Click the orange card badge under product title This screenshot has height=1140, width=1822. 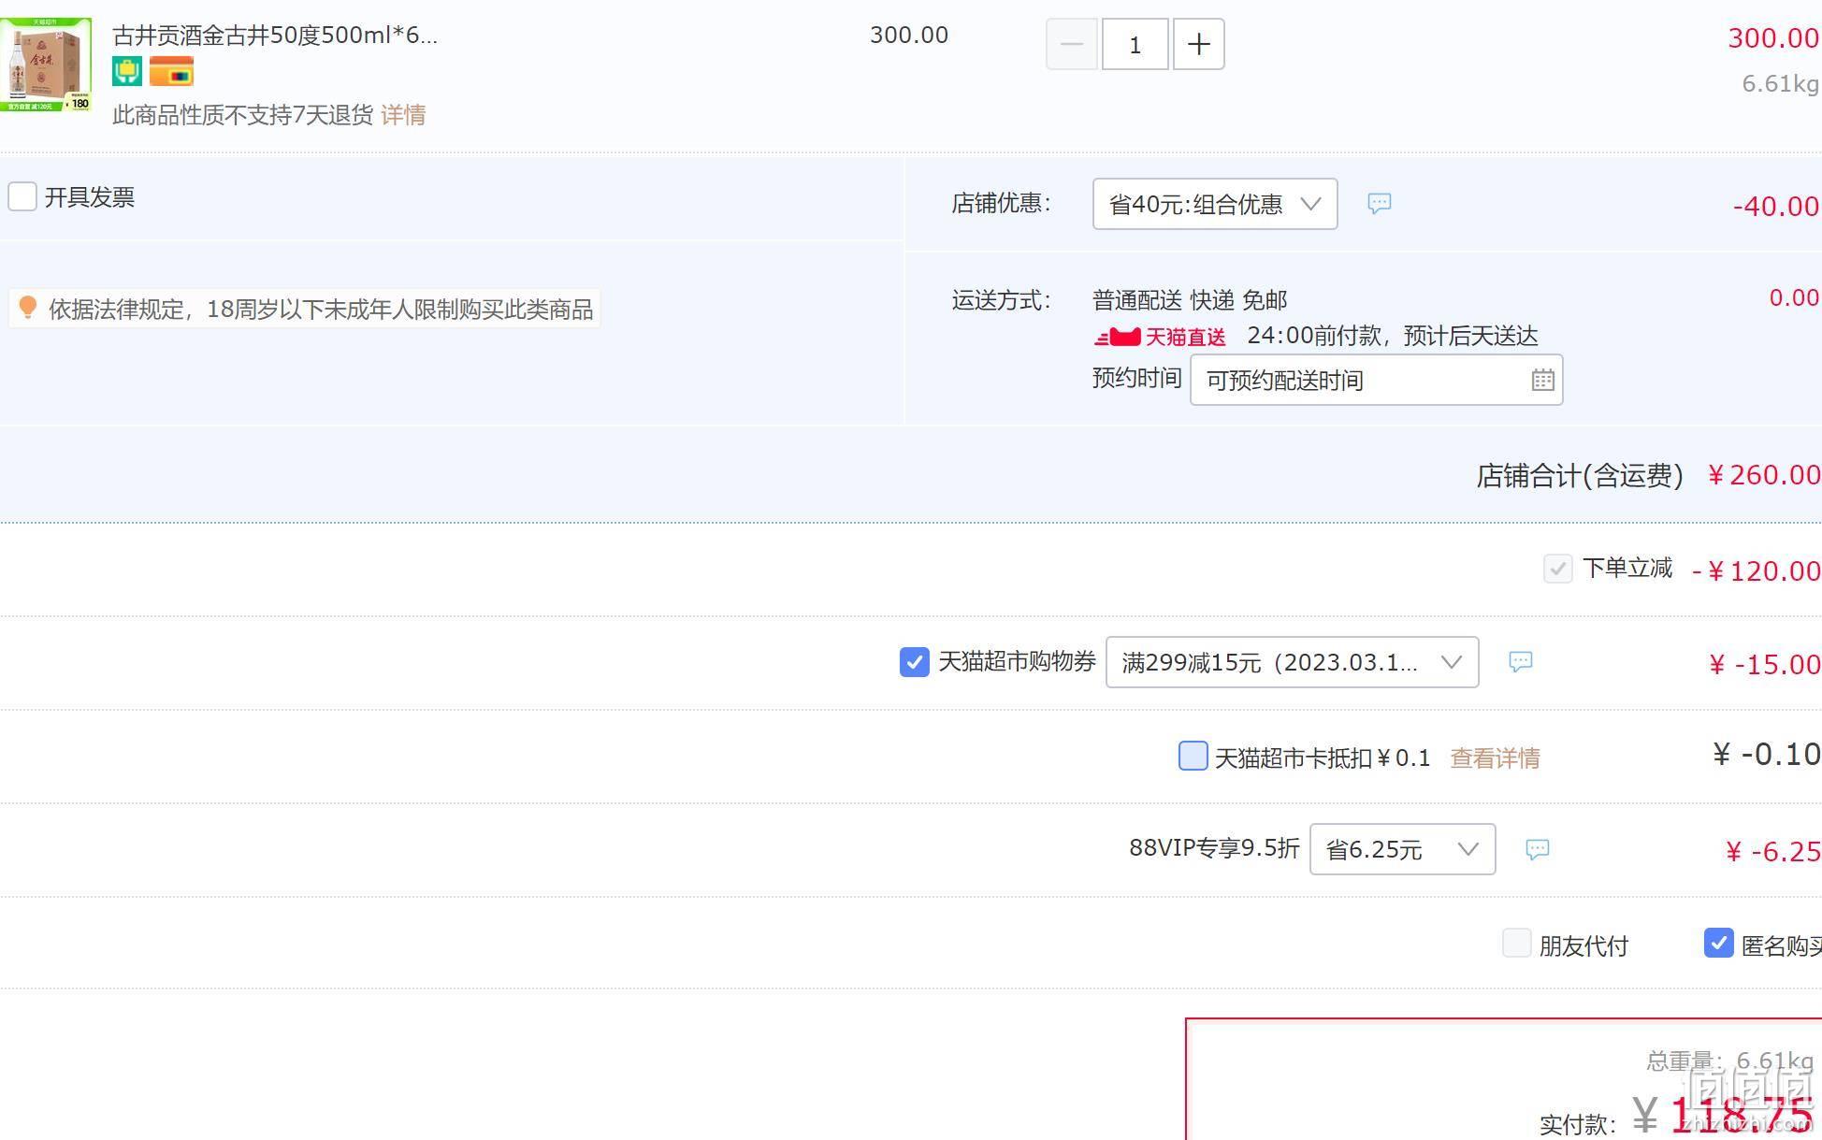[171, 71]
